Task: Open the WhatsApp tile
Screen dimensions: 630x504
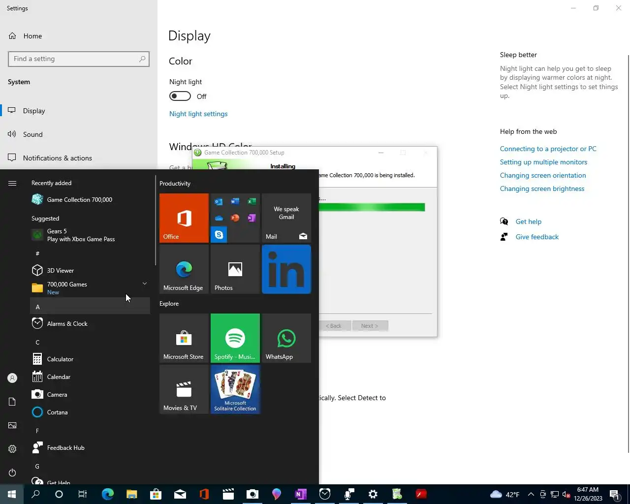Action: 286,338
